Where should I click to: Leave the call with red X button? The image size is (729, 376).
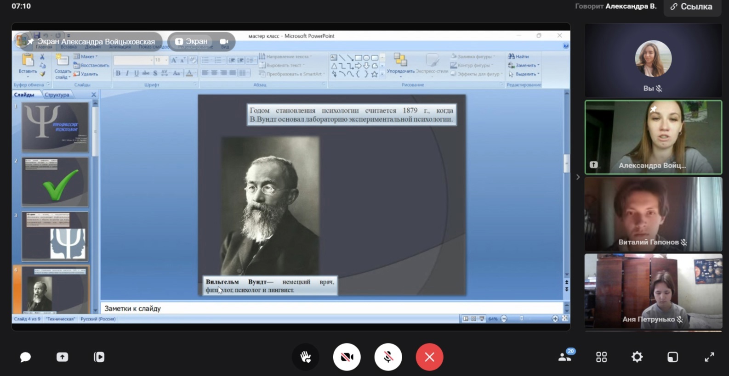[429, 357]
